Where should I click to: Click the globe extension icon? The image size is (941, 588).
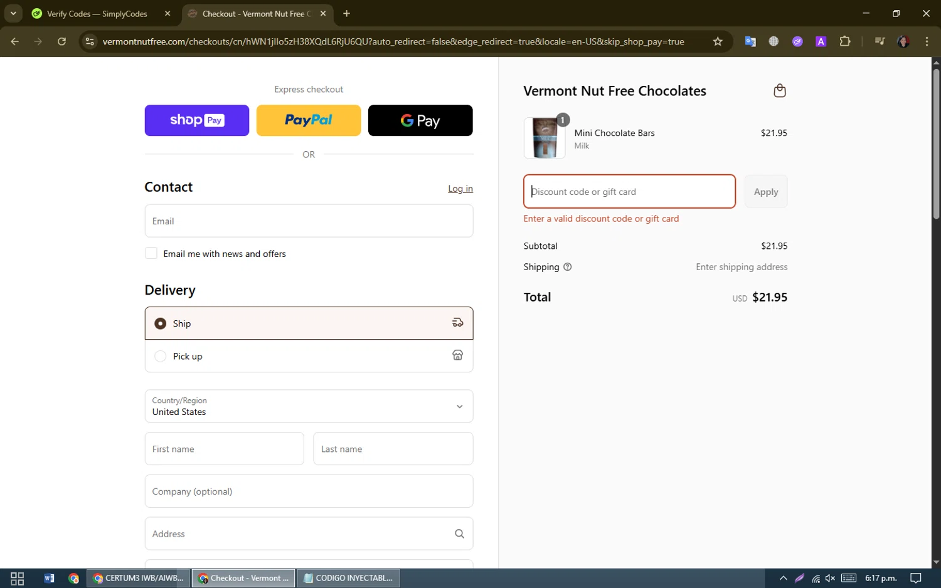[x=774, y=41]
